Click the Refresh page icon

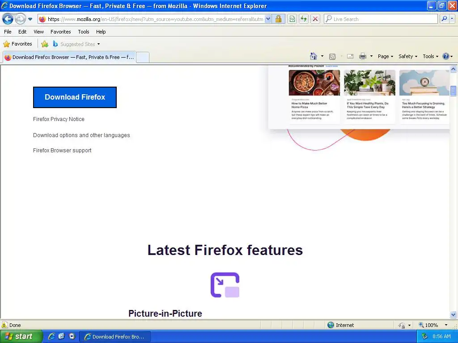pyautogui.click(x=304, y=19)
